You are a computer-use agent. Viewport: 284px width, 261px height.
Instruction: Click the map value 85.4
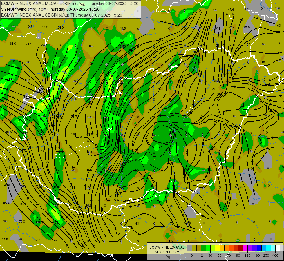(6, 203)
